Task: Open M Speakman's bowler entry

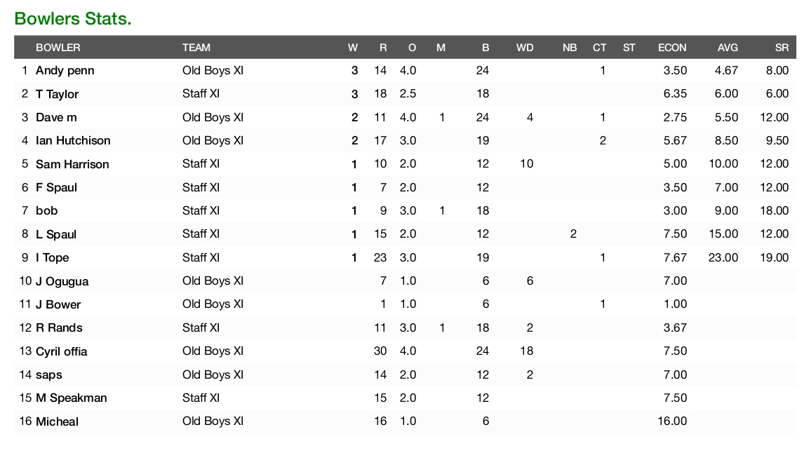Action: (72, 398)
